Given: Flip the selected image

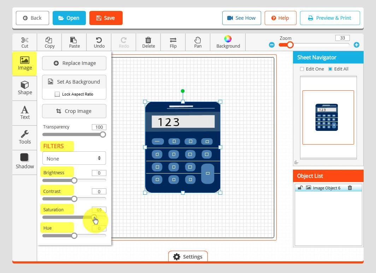Looking at the screenshot, I should coord(173,42).
